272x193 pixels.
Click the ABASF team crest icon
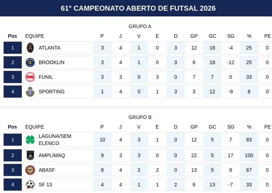(x=30, y=170)
